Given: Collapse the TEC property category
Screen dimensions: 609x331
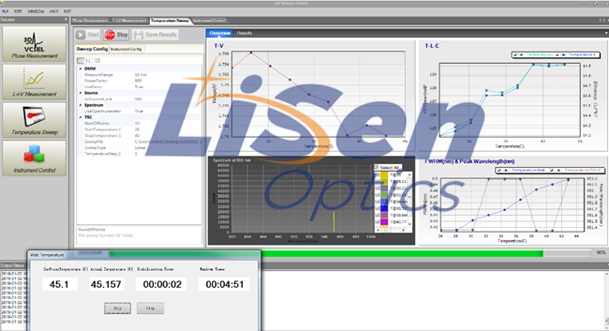Looking at the screenshot, I should point(81,117).
